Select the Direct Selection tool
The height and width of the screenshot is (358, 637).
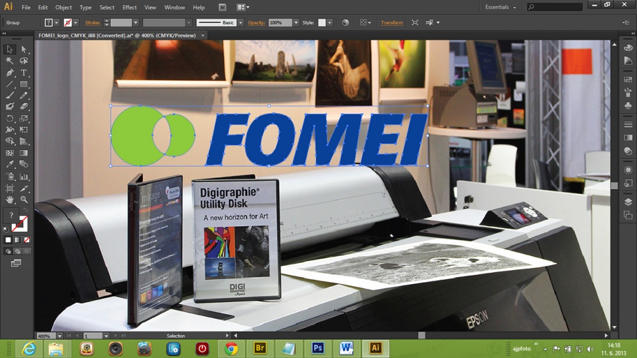click(x=24, y=50)
